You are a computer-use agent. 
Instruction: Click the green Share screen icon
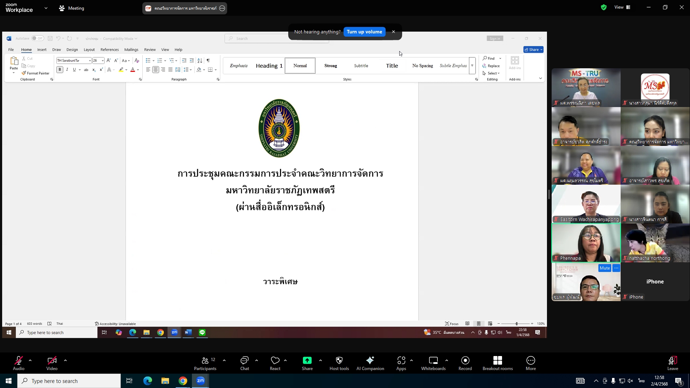pyautogui.click(x=307, y=361)
